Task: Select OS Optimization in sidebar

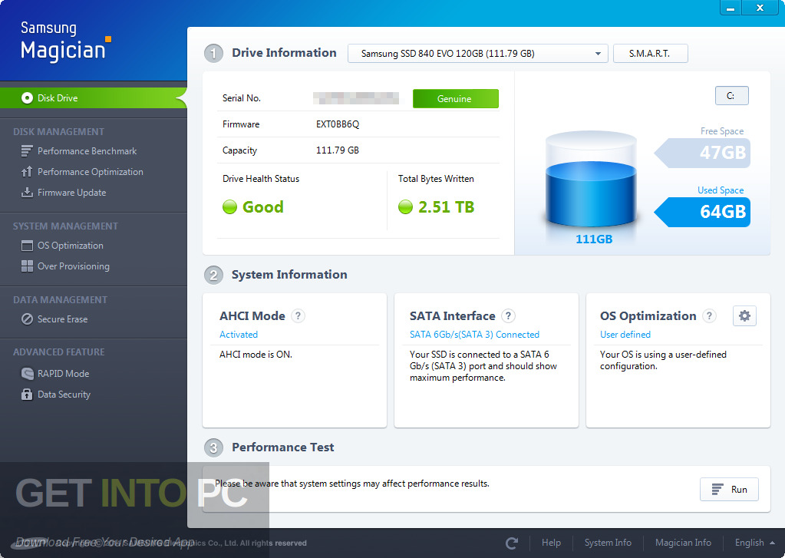Action: [70, 246]
